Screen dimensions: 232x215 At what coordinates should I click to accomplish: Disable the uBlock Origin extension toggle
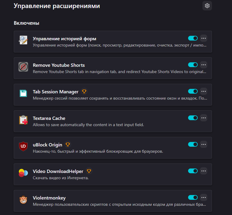coord(193,144)
